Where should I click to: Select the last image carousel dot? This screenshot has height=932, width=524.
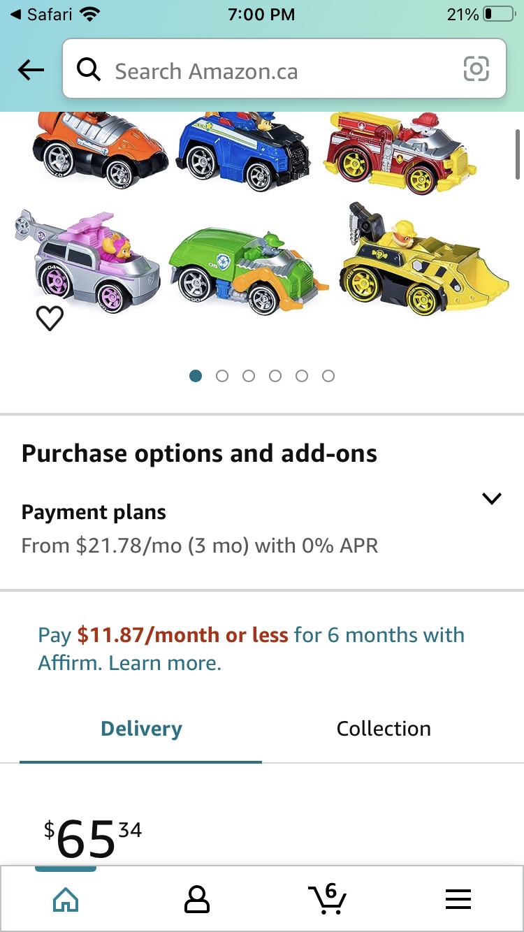click(328, 376)
